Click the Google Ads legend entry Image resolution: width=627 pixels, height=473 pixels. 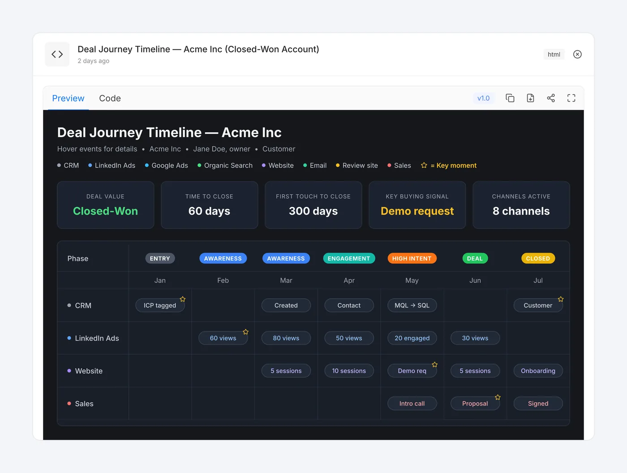pos(166,165)
